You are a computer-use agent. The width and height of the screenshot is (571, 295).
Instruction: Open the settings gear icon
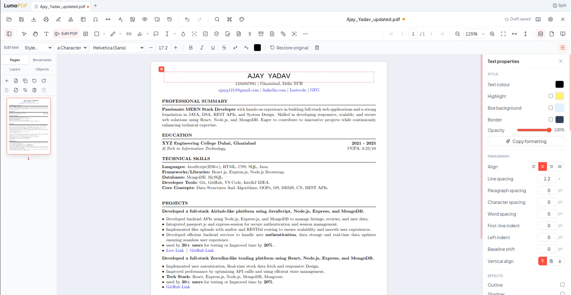(551, 19)
